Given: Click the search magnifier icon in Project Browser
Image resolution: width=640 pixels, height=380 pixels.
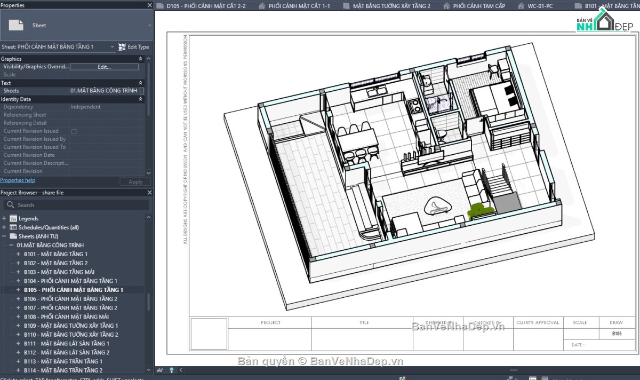Looking at the screenshot, I should [10, 205].
